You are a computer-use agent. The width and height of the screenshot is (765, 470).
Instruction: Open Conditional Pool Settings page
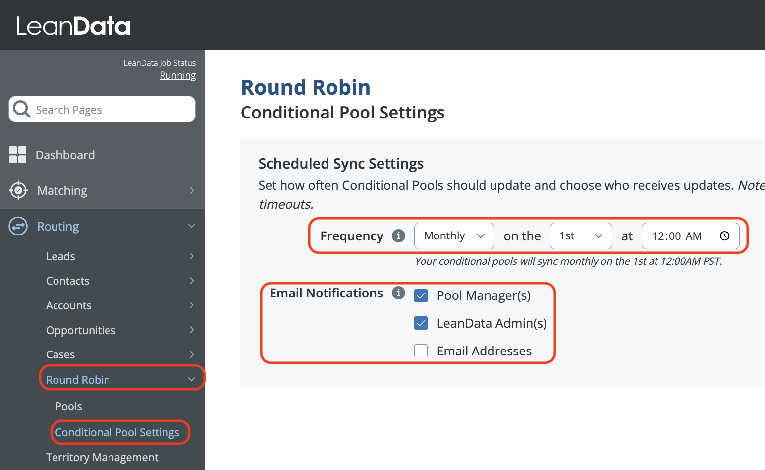[117, 432]
